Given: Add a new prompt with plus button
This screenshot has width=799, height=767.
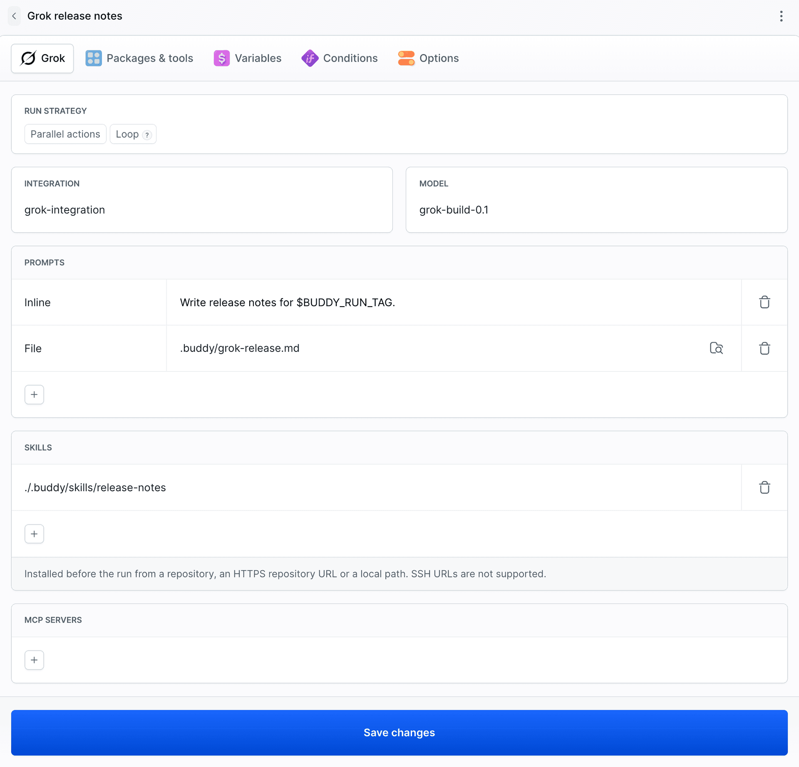Looking at the screenshot, I should (x=34, y=394).
